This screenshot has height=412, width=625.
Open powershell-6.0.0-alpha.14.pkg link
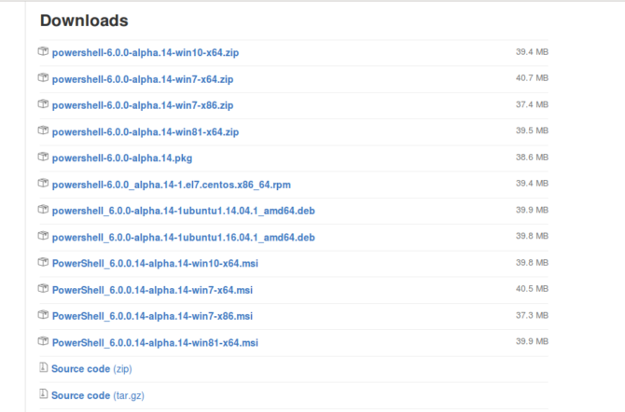point(122,158)
